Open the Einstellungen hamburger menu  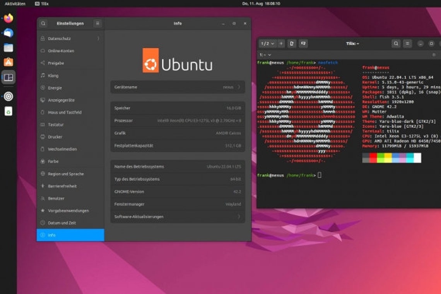click(97, 23)
